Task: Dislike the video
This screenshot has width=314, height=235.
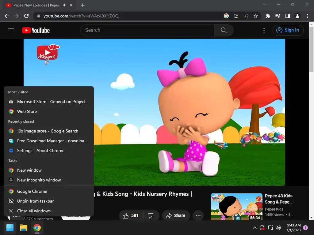Action: [151, 216]
